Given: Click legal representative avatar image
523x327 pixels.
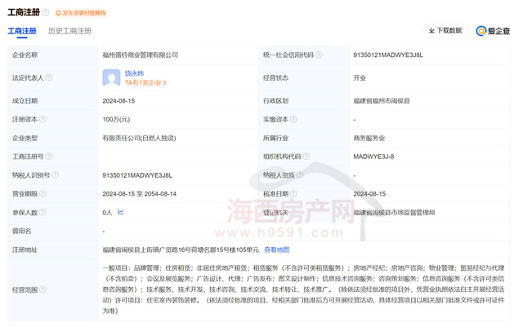Looking at the screenshot, I should pyautogui.click(x=111, y=77).
